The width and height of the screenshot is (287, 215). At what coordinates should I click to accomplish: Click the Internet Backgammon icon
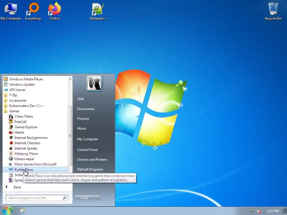coord(11,137)
